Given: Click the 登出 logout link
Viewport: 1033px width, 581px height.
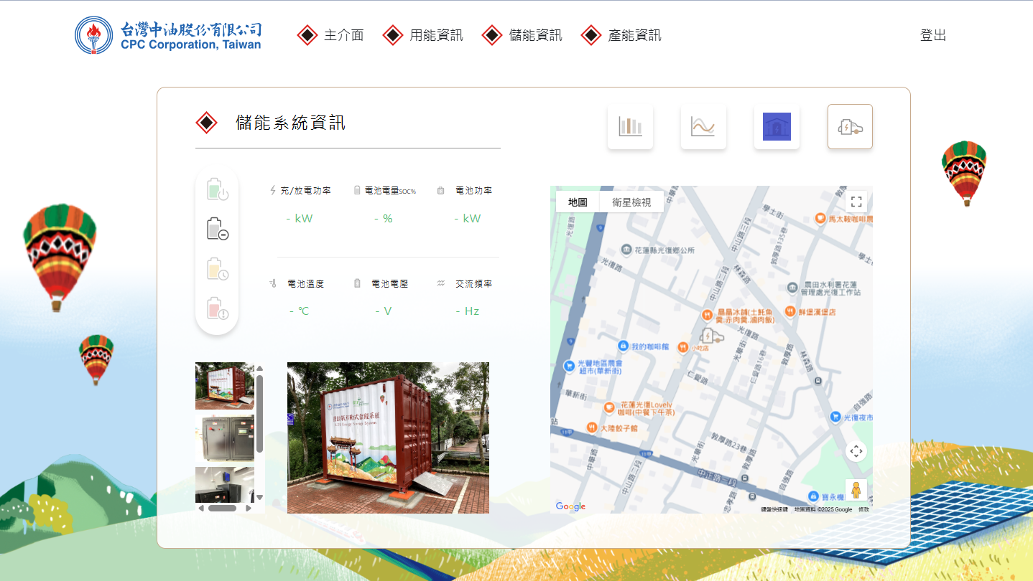Looking at the screenshot, I should [932, 35].
